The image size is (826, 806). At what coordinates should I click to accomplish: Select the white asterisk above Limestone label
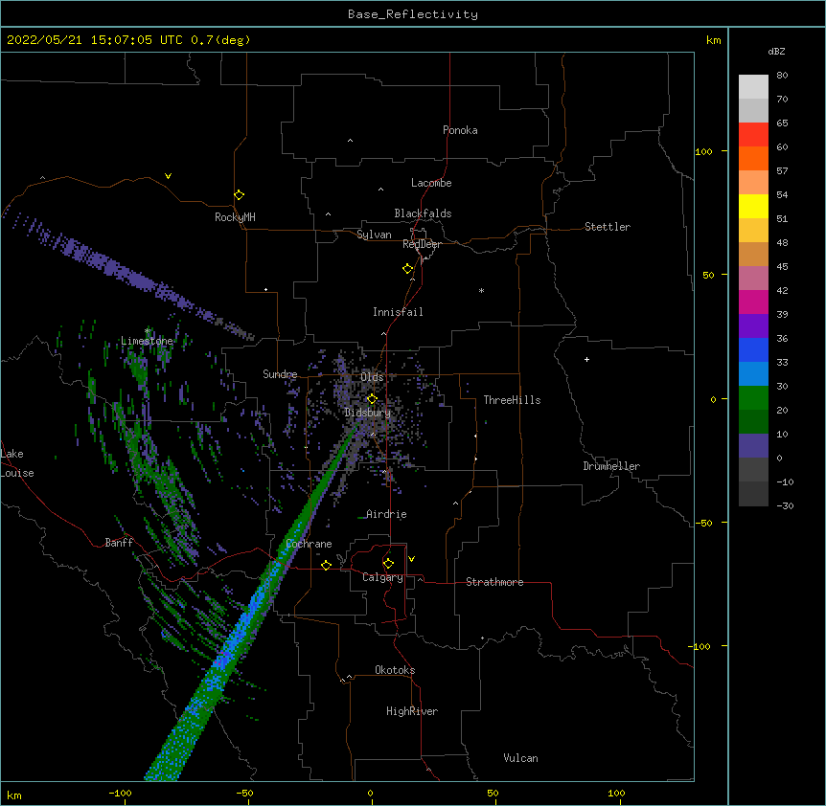point(147,331)
